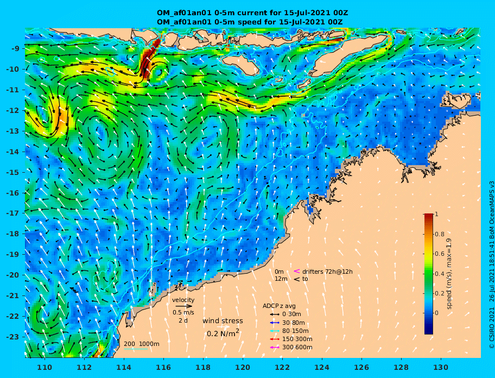This screenshot has height=378, width=495.
Task: Click the 'drifters 72h@12h' legend text
Action: pyautogui.click(x=327, y=272)
